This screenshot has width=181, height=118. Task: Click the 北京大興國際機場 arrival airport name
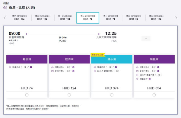click(x=106, y=37)
